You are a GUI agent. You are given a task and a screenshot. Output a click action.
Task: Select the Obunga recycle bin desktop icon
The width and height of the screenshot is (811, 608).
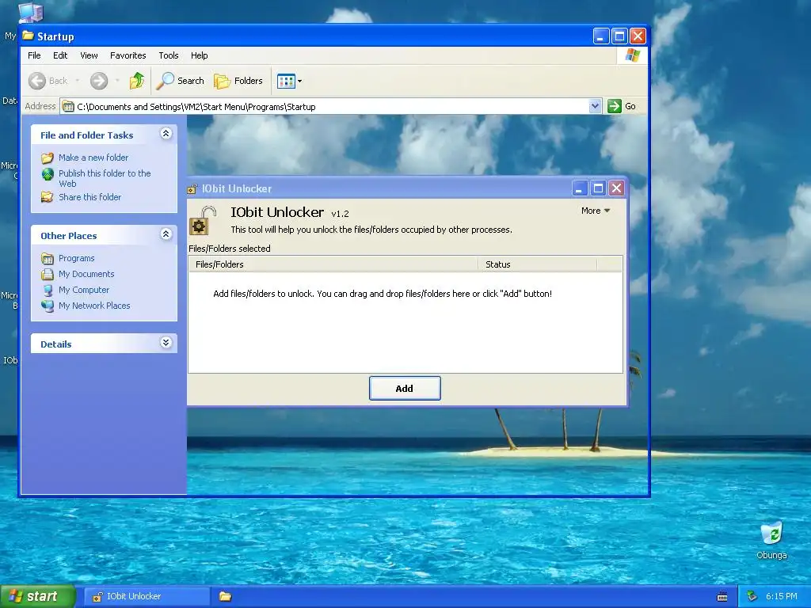pos(771,541)
